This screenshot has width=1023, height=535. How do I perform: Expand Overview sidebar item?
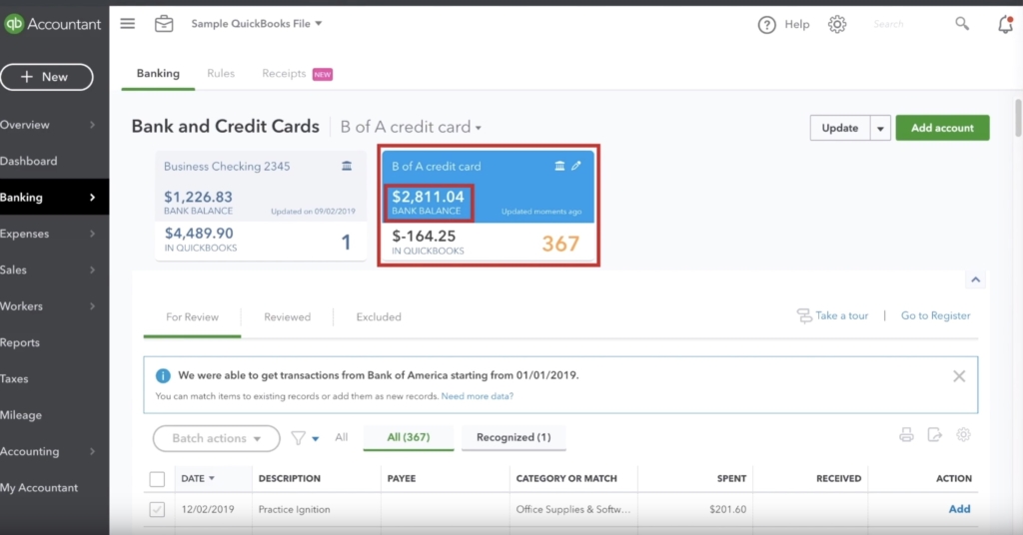click(x=92, y=125)
